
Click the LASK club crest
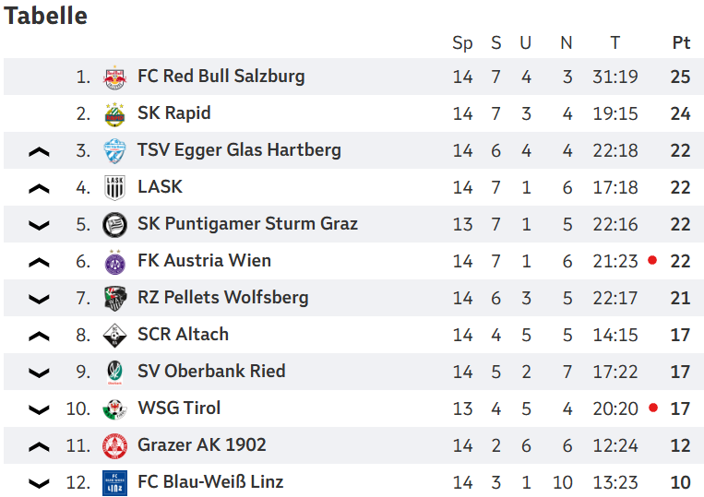click(x=114, y=188)
